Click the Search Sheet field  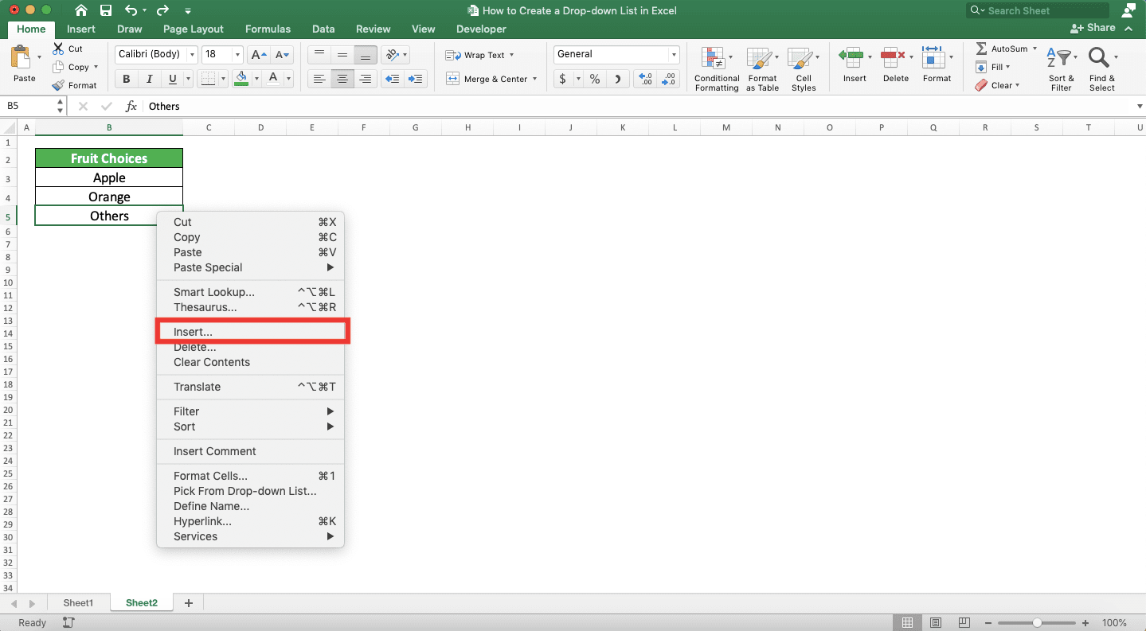pos(1038,10)
